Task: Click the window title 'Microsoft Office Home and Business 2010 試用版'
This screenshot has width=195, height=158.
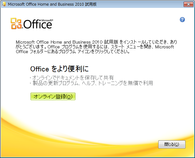Action: pos(52,4)
